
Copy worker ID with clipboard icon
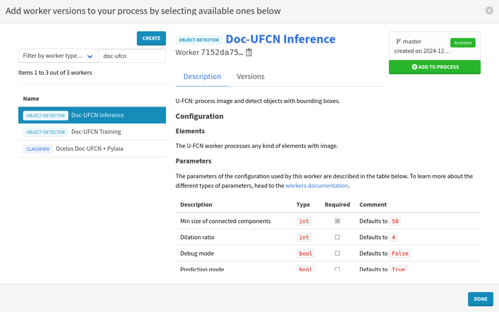tap(249, 53)
